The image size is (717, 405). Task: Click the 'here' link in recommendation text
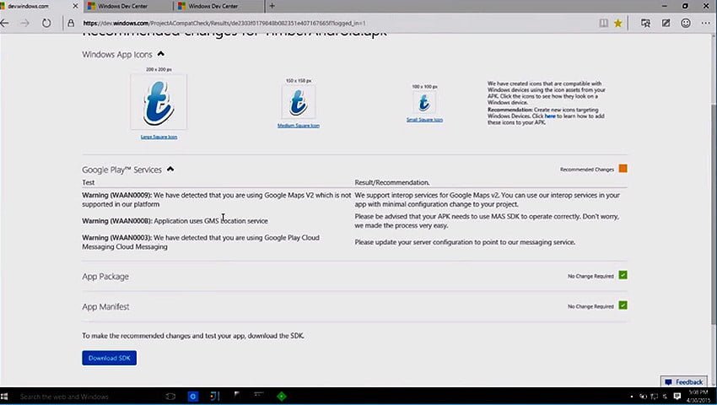point(550,116)
